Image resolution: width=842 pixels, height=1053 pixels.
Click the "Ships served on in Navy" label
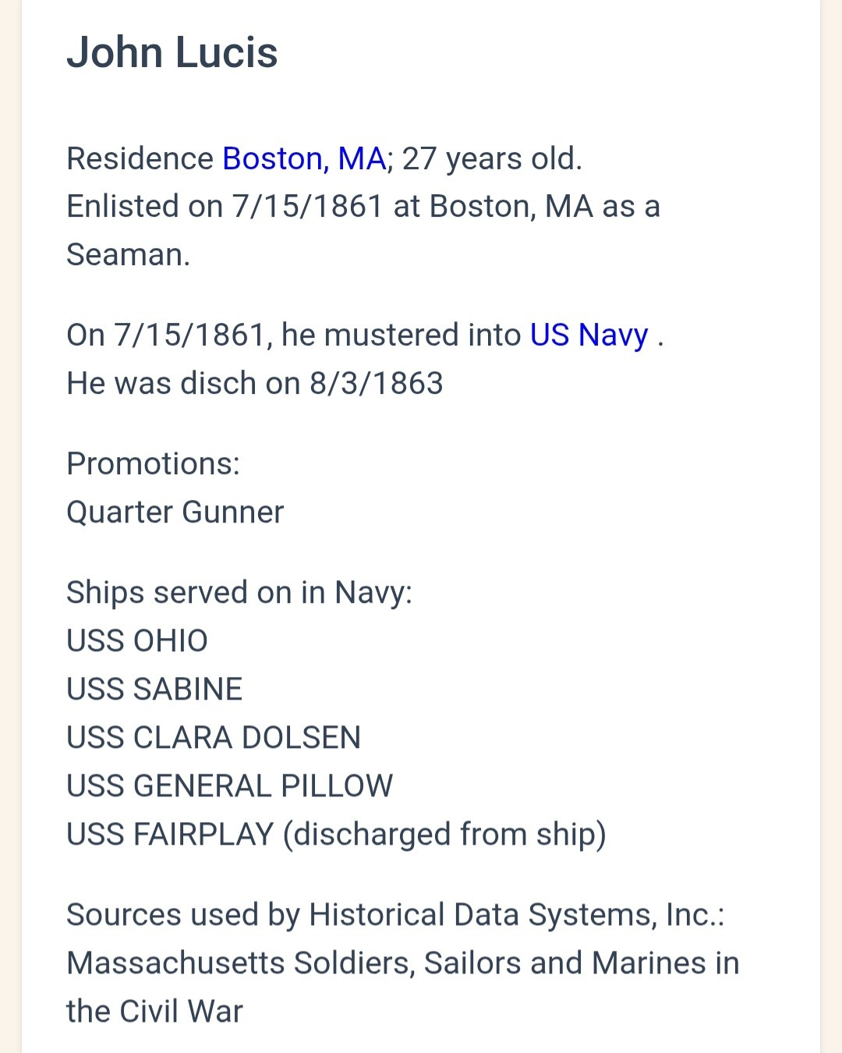tap(239, 593)
